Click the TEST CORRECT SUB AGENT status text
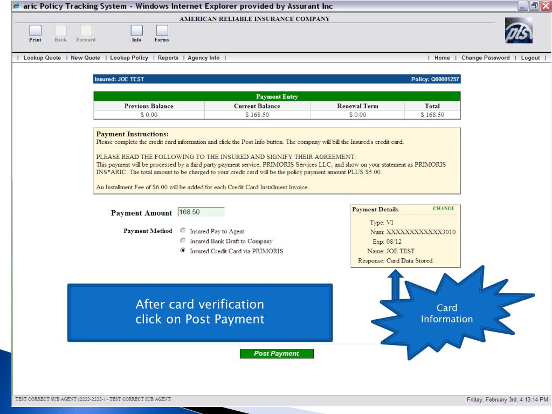 pos(93,399)
